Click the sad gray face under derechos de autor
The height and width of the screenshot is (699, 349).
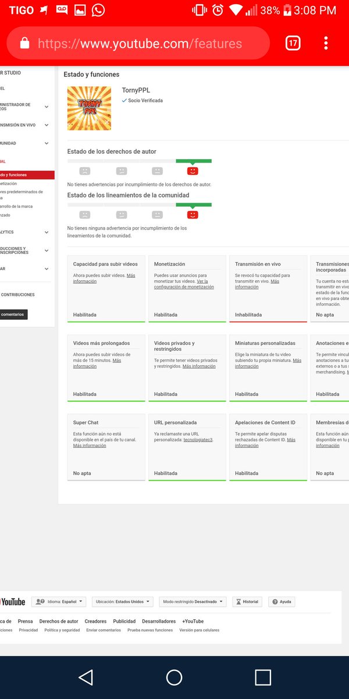85,171
